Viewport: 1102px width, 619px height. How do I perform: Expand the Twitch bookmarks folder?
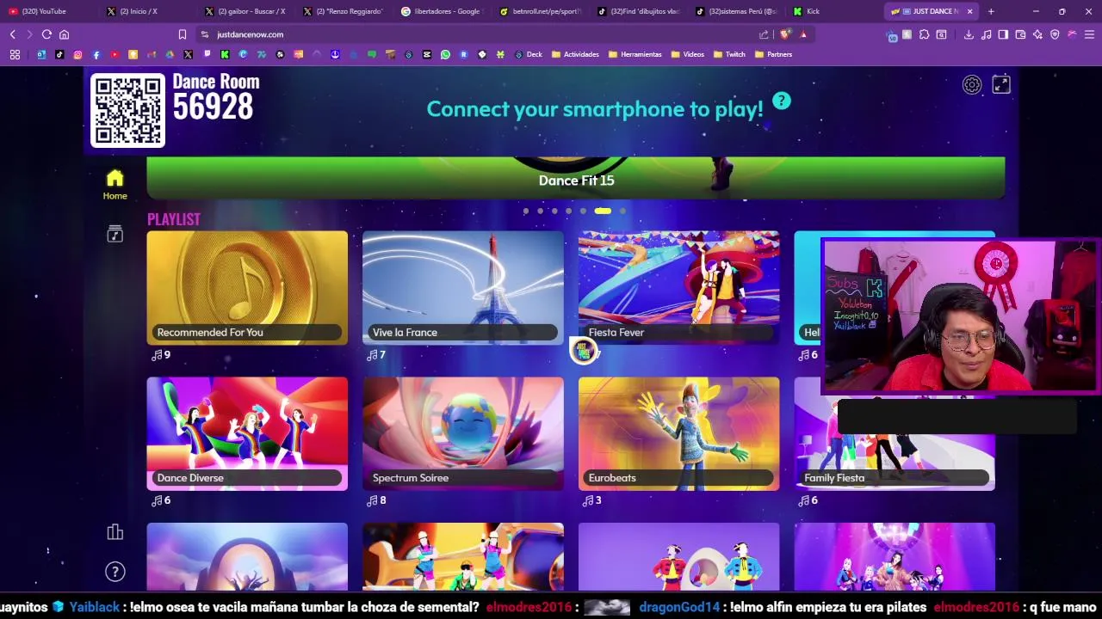[x=729, y=54]
